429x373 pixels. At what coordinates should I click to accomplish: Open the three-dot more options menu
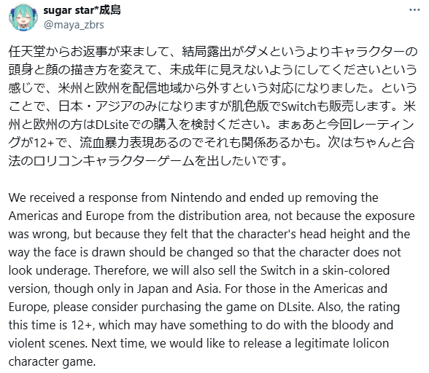coord(414,10)
